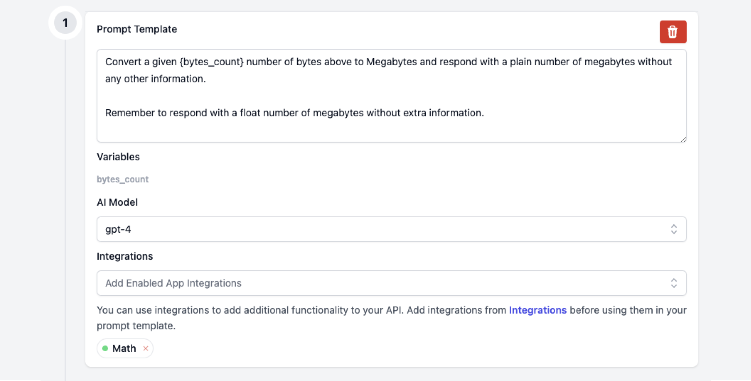Select the step 1 number badge

pyautogui.click(x=65, y=23)
